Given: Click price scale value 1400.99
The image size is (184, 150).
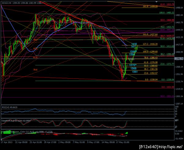Looking at the screenshot, I should (179, 52).
